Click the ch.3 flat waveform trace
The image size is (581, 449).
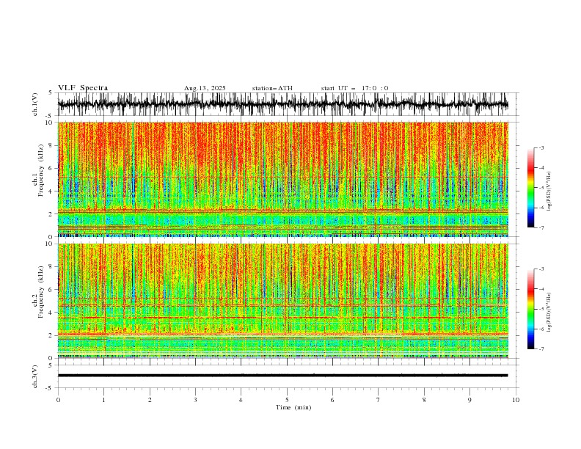282,376
